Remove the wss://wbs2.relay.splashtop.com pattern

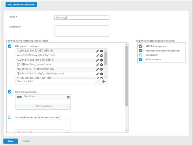tap(101, 55)
